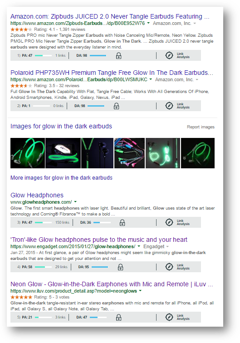Open thumbnail with multicolored earbuds bundle
The width and height of the screenshot is (240, 343).
coord(129,153)
